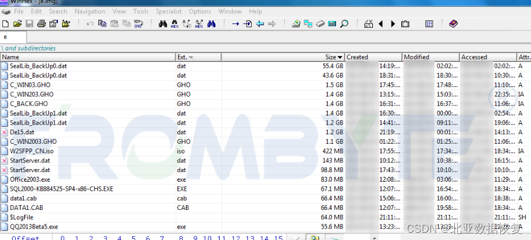Open RAM memory chip icon

click(320, 24)
